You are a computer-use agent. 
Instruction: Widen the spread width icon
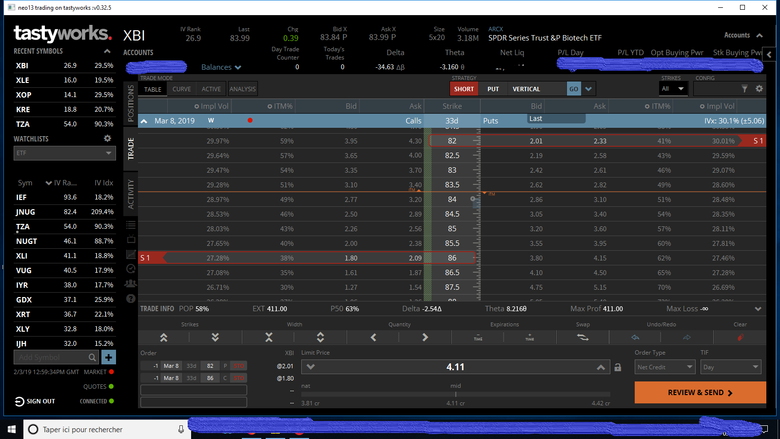[320, 337]
